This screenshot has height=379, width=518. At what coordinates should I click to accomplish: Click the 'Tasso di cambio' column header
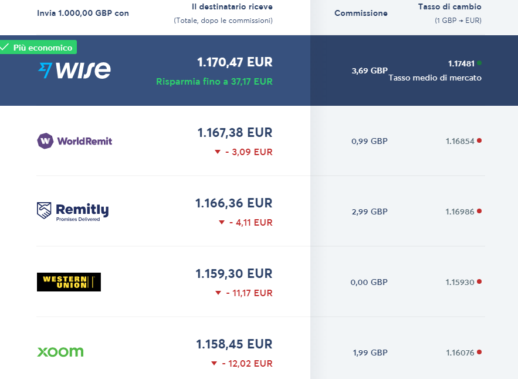click(449, 7)
